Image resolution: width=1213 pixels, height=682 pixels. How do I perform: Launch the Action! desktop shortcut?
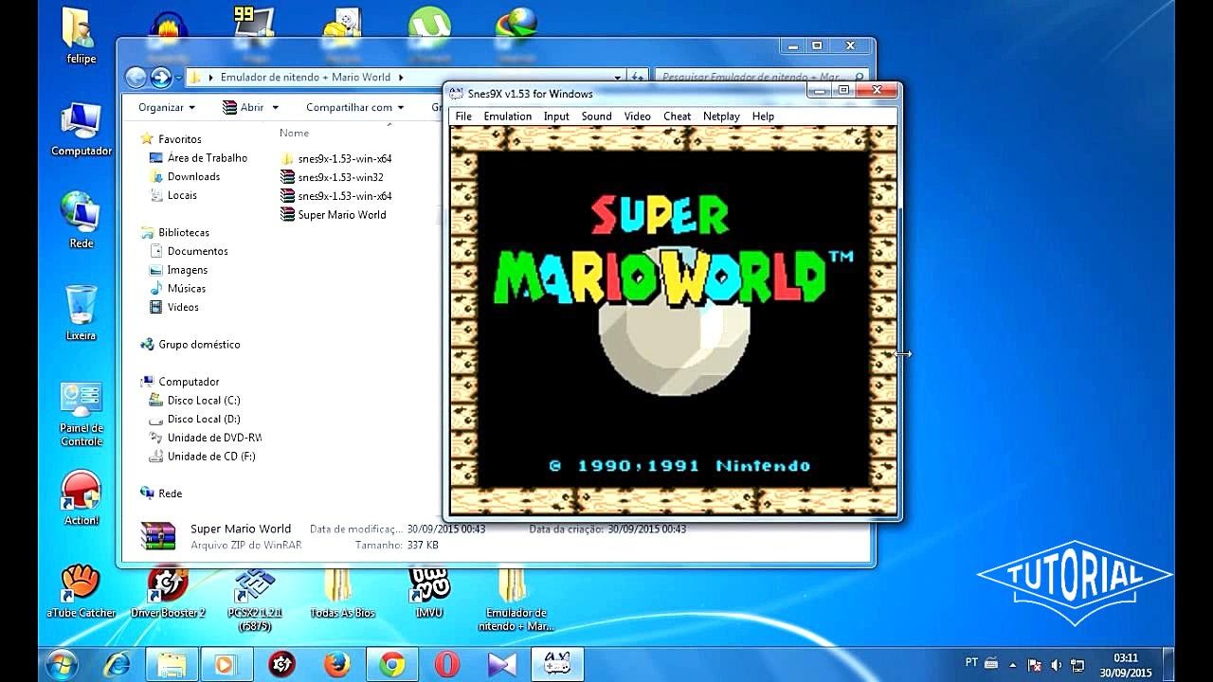81,498
